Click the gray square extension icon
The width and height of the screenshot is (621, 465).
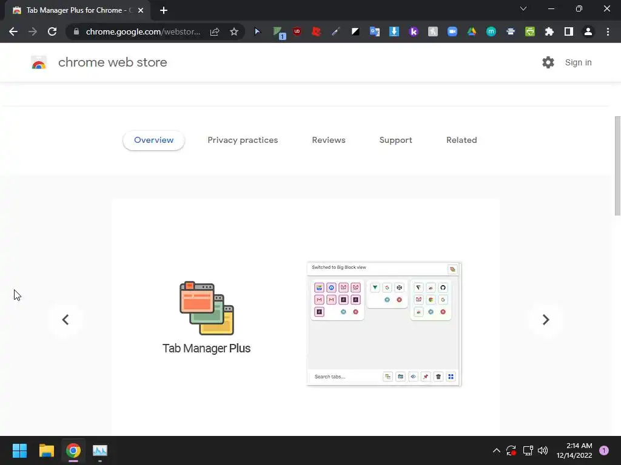433,31
